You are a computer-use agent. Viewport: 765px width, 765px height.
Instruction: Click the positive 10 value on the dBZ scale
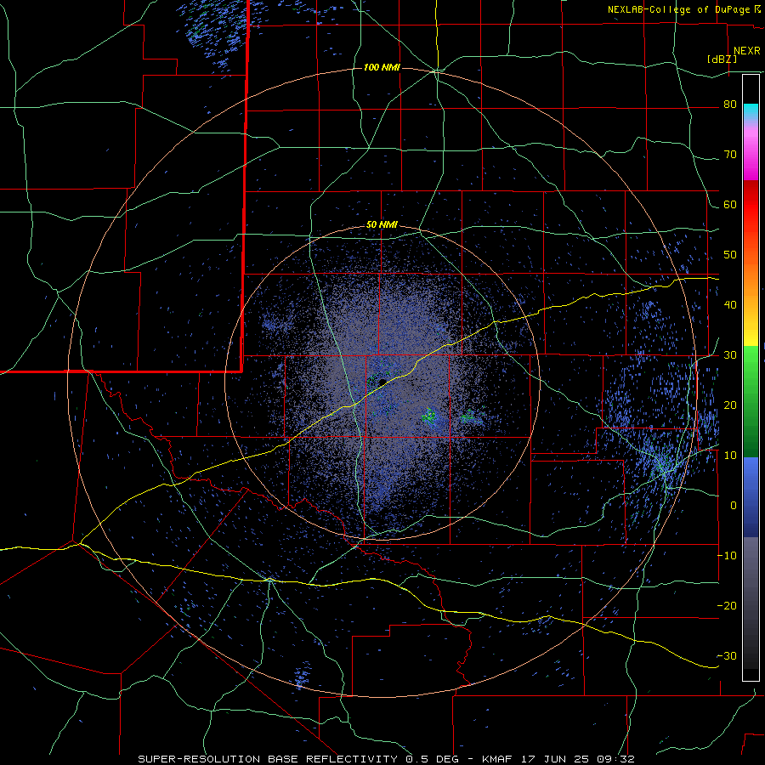point(730,456)
